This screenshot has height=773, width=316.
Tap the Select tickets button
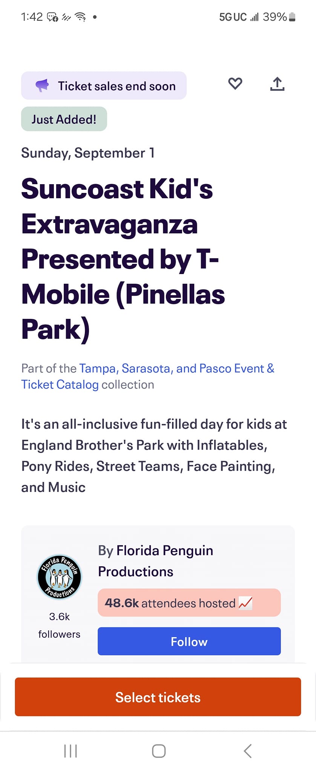click(158, 697)
